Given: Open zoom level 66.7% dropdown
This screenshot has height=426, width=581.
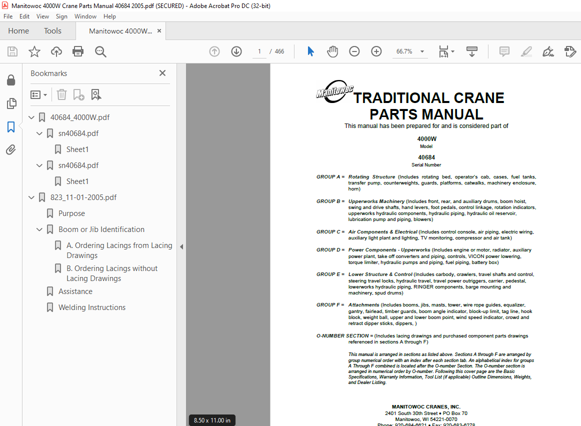Looking at the screenshot, I should (422, 51).
